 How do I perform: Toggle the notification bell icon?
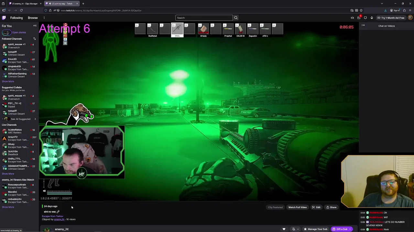tap(294, 229)
